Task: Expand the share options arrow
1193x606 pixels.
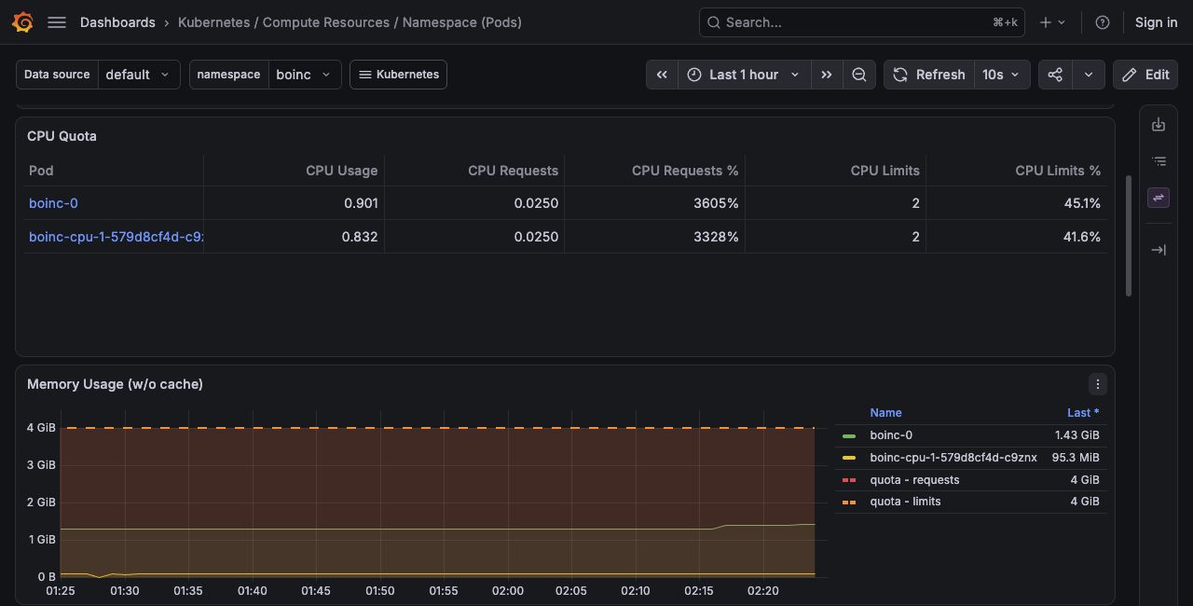Action: 1089,75
